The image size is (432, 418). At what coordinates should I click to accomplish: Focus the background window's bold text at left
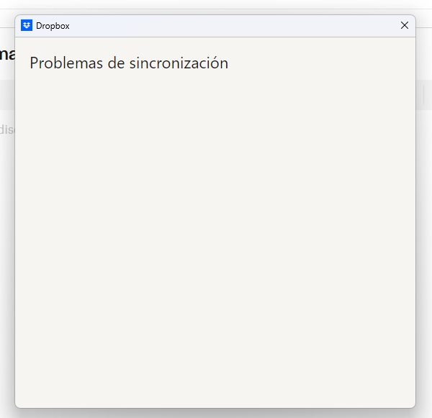point(6,54)
